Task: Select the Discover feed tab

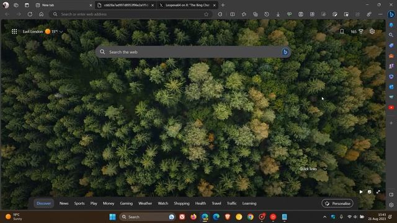Action: pos(43,203)
